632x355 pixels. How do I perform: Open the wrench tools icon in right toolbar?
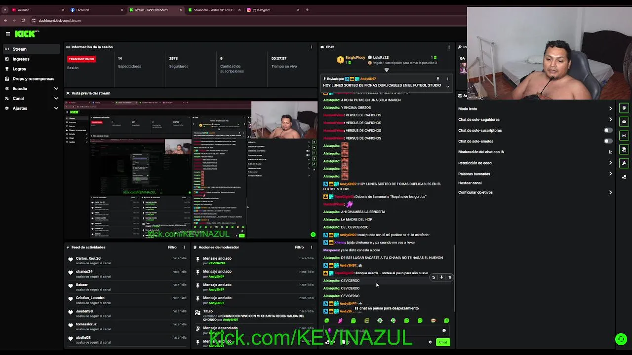click(x=624, y=163)
